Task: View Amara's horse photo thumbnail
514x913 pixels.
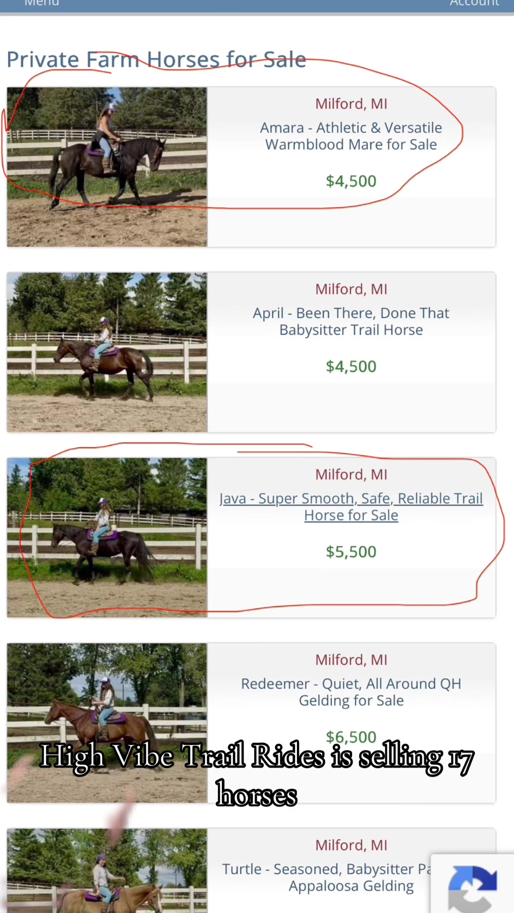Action: pyautogui.click(x=107, y=167)
